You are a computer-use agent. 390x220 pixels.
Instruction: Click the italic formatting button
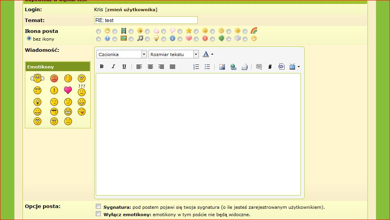pyautogui.click(x=113, y=67)
